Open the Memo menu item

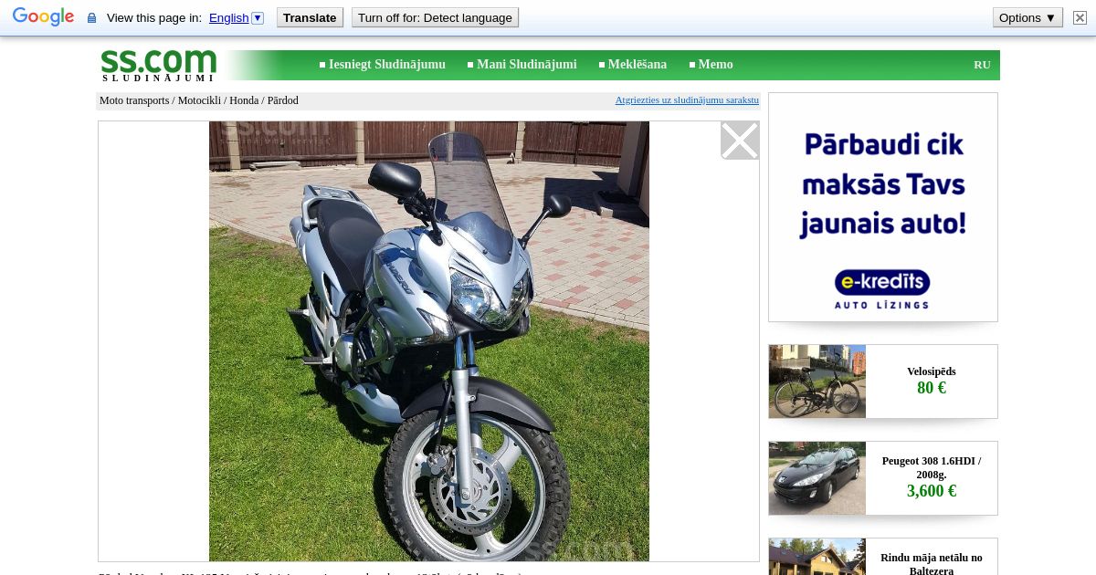pyautogui.click(x=716, y=65)
